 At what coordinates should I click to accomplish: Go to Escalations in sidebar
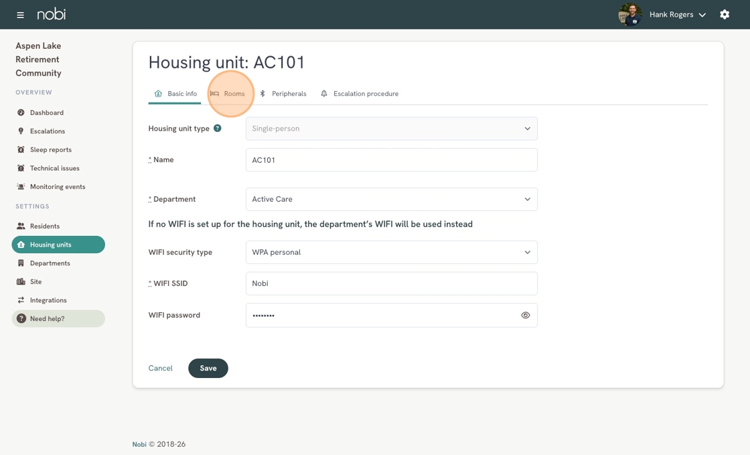47,131
